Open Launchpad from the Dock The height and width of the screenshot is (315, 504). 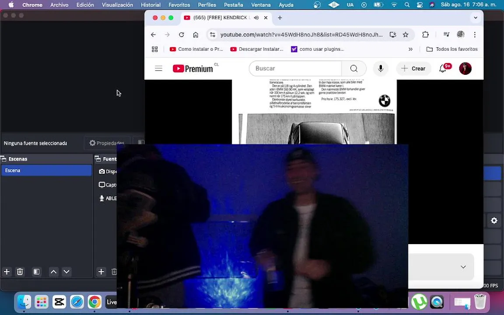42,301
